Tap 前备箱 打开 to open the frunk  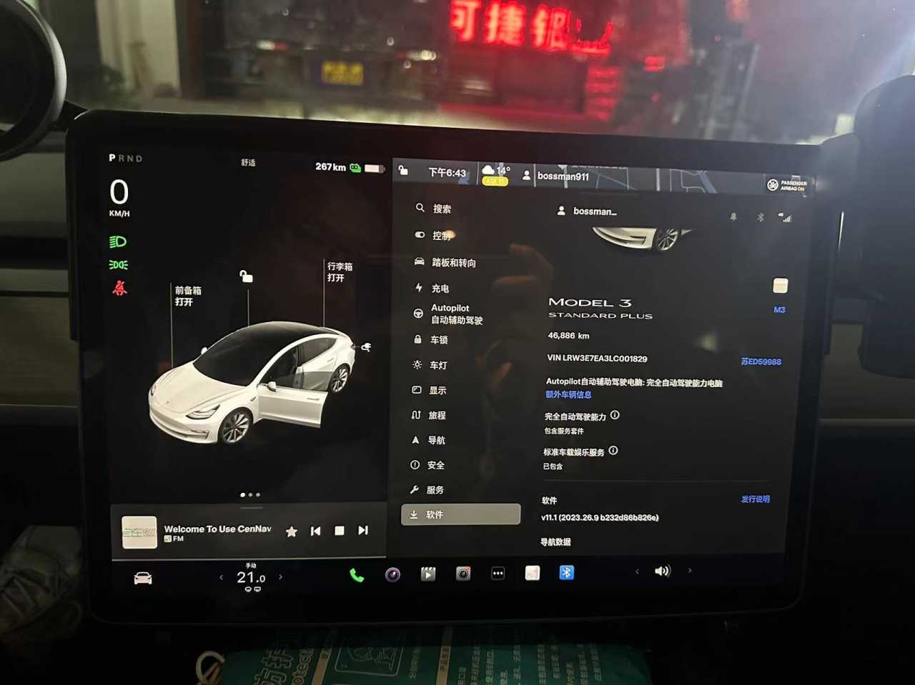[x=188, y=296]
